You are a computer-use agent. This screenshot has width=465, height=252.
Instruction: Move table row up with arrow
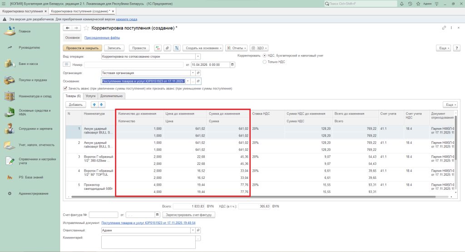point(94,104)
